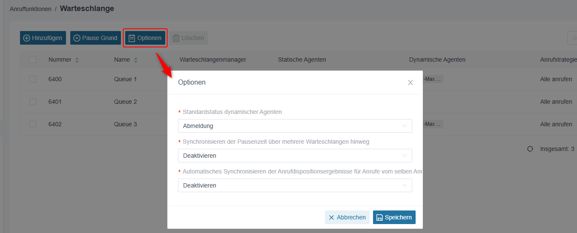
Task: Sort table by Nummer column arrows
Action: [x=77, y=60]
